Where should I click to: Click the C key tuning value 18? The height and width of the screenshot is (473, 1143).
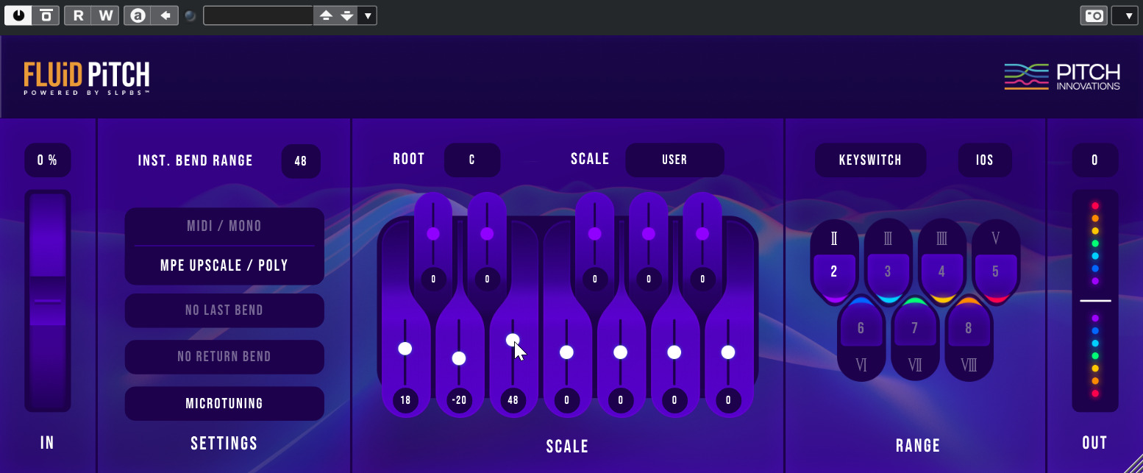pos(405,401)
